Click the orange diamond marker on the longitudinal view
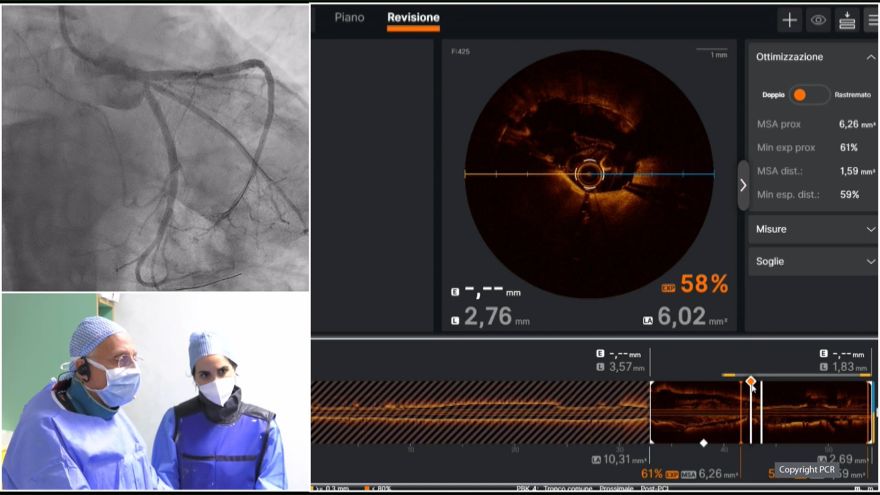Screen dimensions: 880x495 point(751,381)
